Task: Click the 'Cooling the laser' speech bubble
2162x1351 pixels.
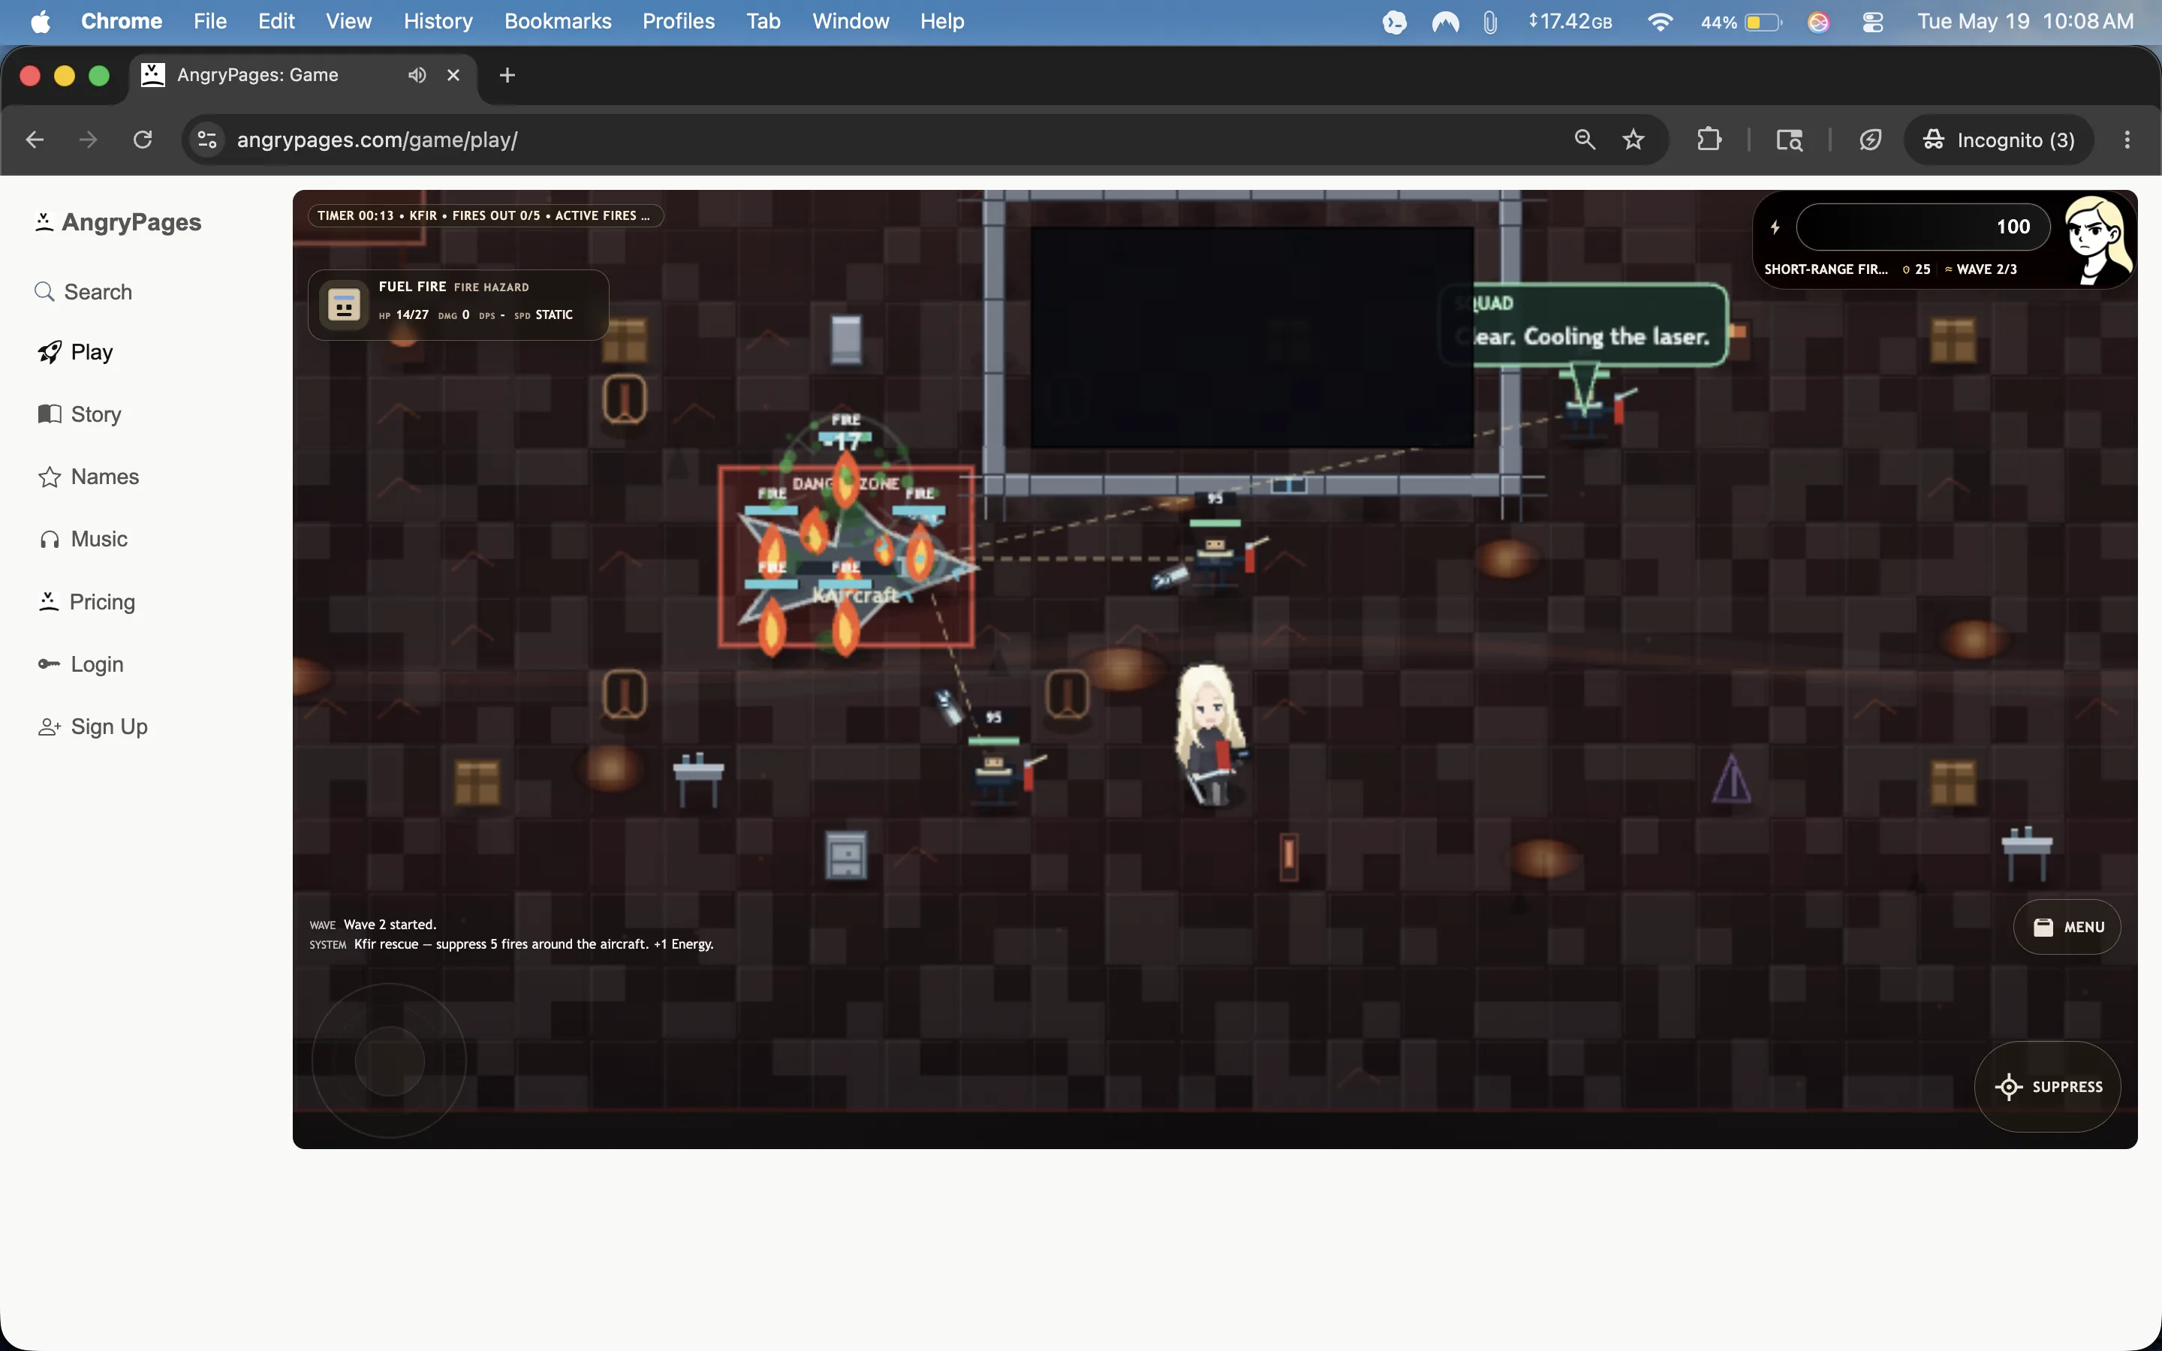Action: tap(1584, 324)
